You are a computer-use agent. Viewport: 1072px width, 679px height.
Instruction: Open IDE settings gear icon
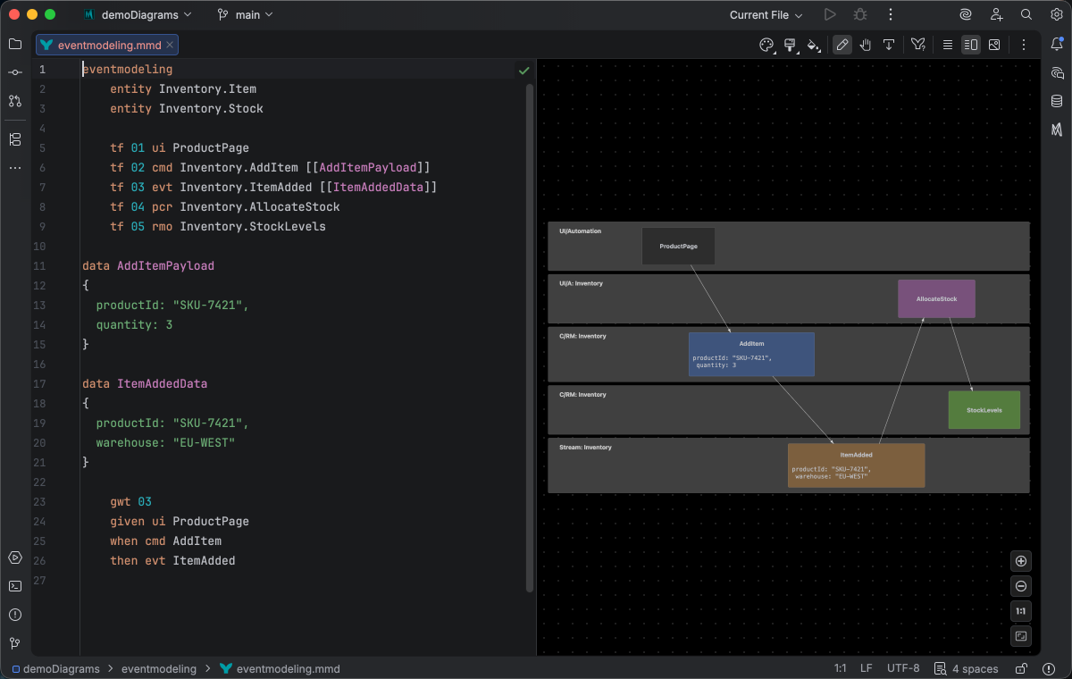1057,15
